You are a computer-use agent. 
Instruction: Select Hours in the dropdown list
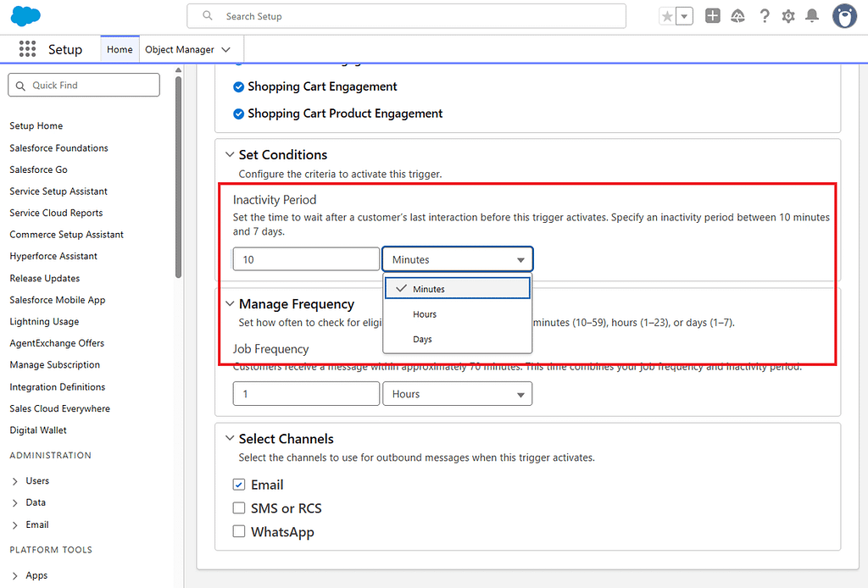coord(457,313)
